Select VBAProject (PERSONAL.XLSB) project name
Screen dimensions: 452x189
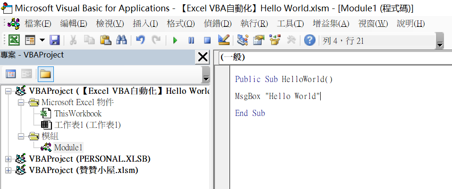tap(90, 159)
